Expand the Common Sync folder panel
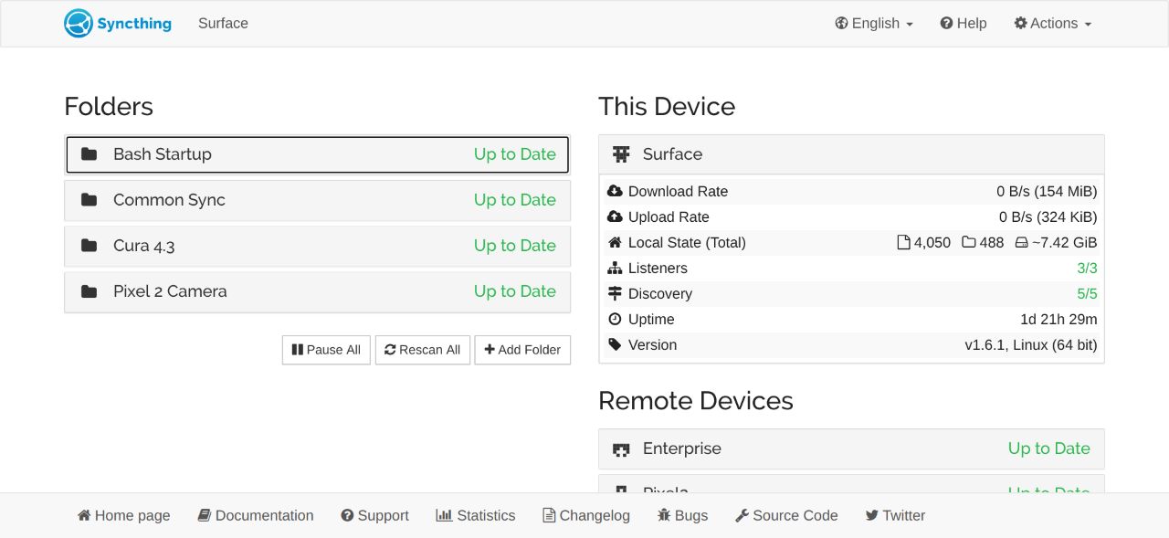1169x538 pixels. point(317,200)
